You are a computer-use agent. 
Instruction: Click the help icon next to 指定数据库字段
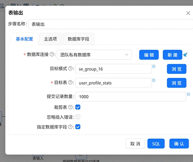click(x=70, y=127)
